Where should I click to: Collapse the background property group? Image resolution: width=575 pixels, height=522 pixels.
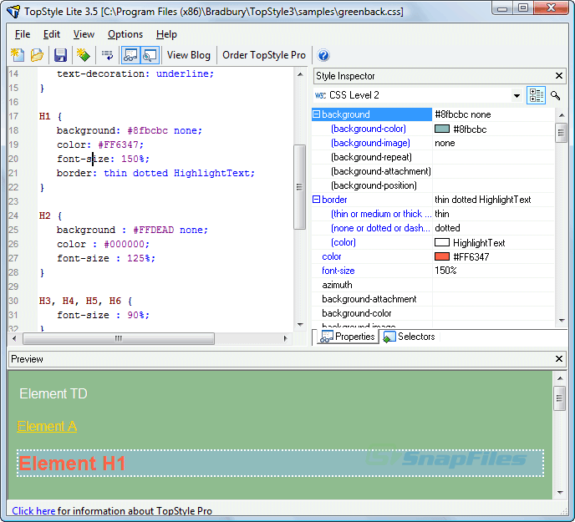(x=317, y=114)
